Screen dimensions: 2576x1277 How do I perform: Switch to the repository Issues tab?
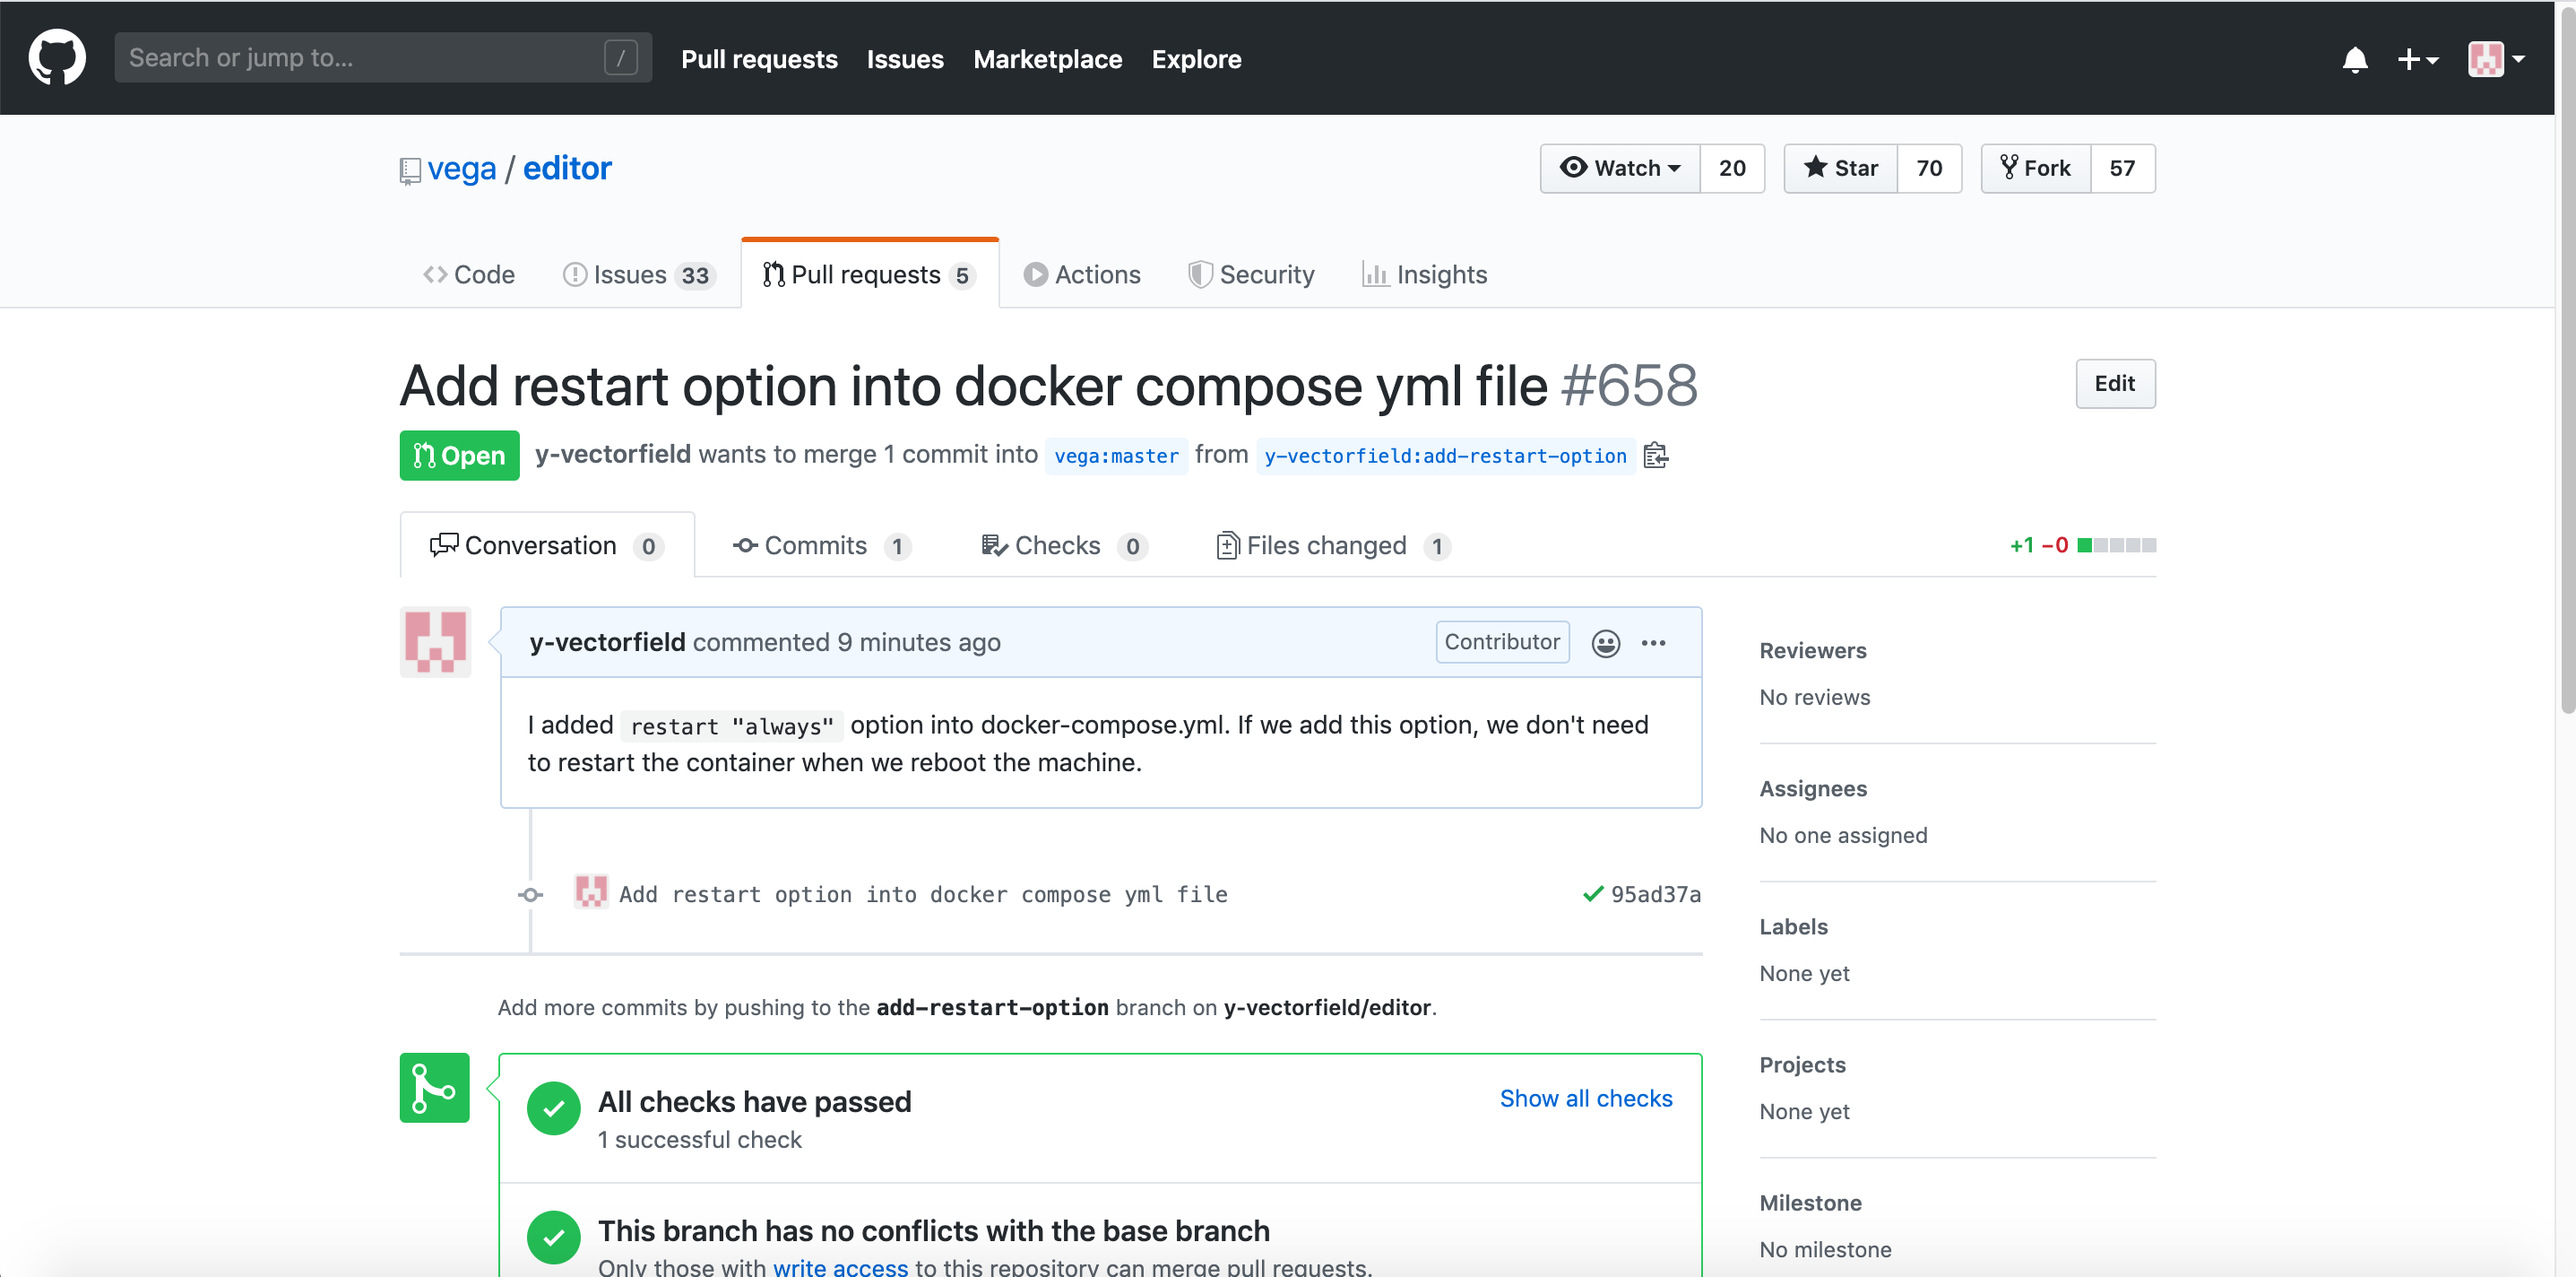tap(639, 274)
